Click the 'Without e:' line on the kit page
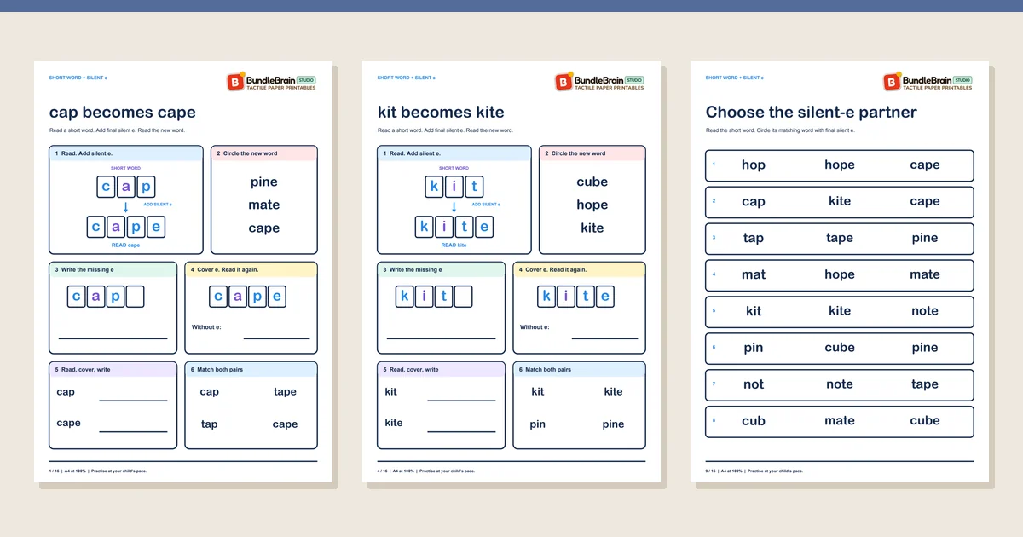Viewport: 1023px width, 537px height. click(605, 338)
